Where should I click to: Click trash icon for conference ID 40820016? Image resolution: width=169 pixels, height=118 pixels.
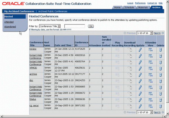(x=161, y=56)
